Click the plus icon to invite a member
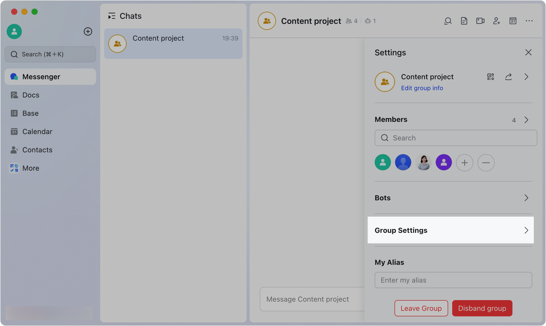The height and width of the screenshot is (326, 546). click(465, 162)
